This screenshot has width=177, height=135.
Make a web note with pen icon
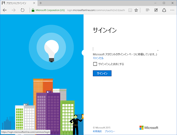(x=156, y=10)
